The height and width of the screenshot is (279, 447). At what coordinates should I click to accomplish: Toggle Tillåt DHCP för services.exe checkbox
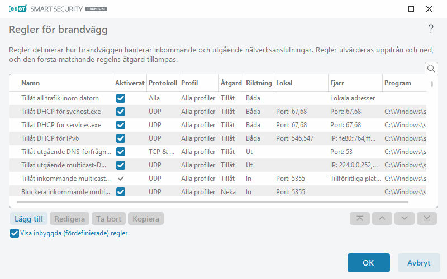click(x=121, y=125)
